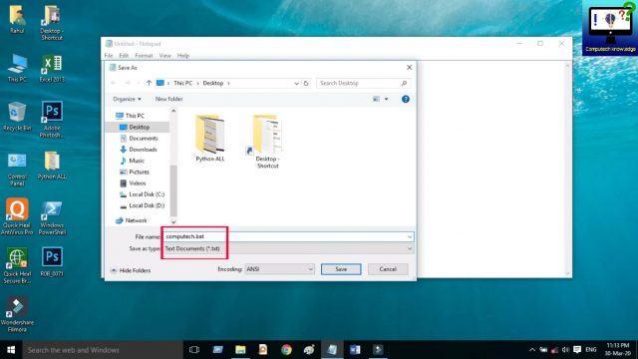Open the address bar previous locations dropdown
The height and width of the screenshot is (359, 638).
(x=297, y=83)
